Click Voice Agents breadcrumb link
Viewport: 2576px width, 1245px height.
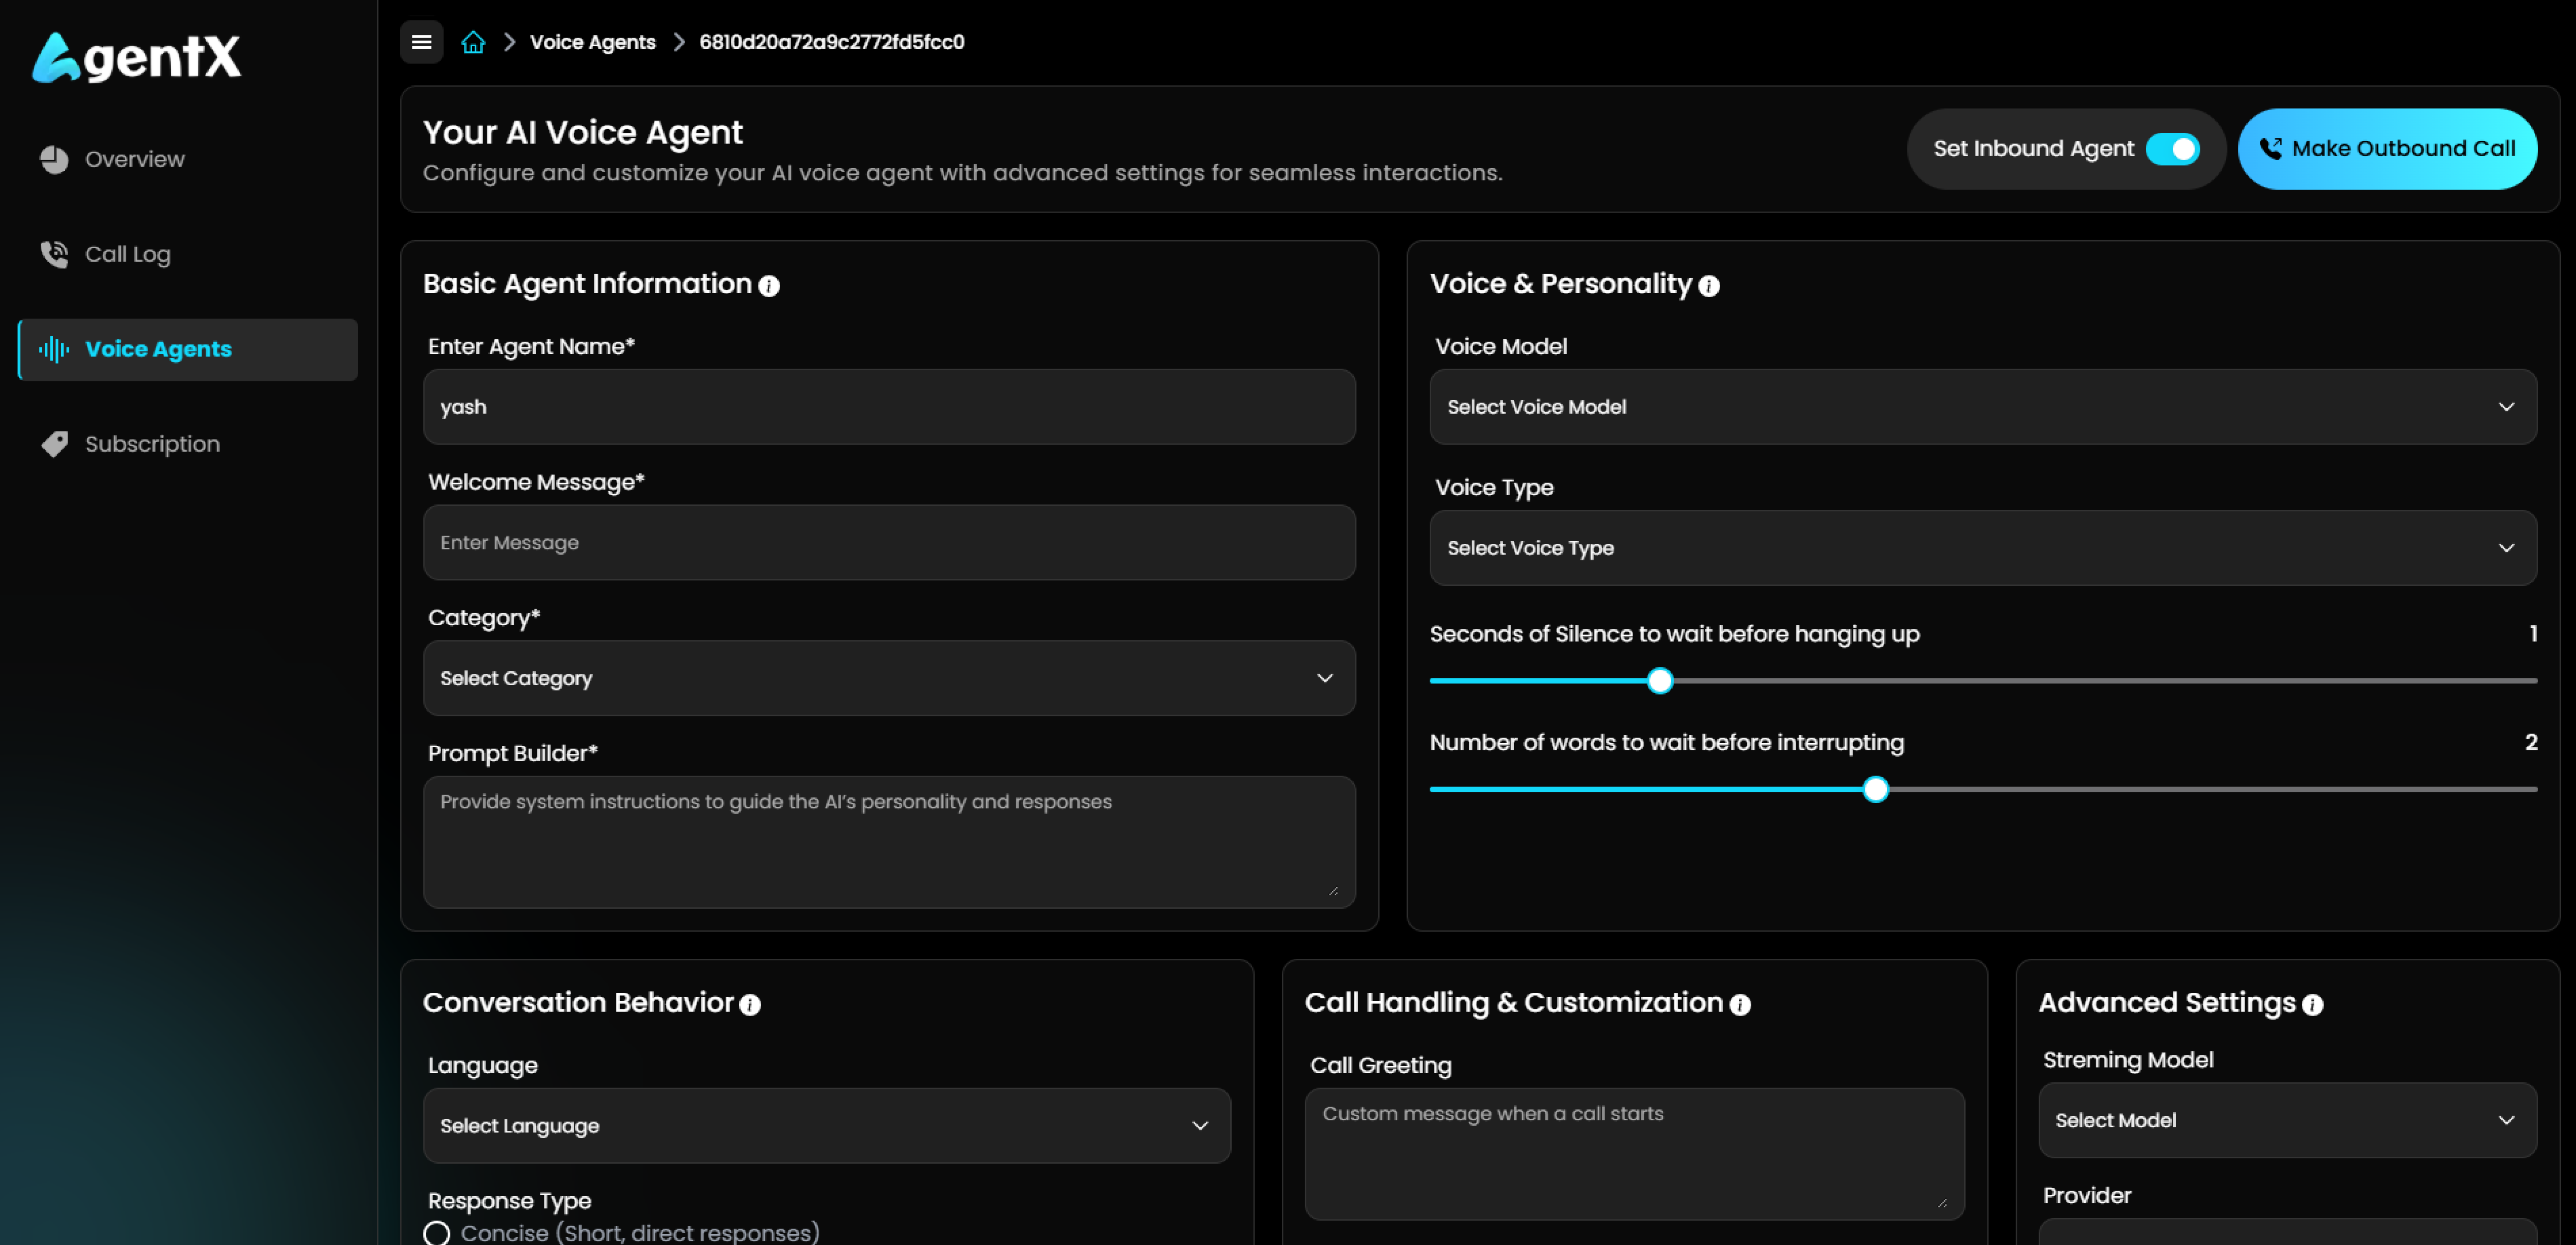pyautogui.click(x=592, y=42)
